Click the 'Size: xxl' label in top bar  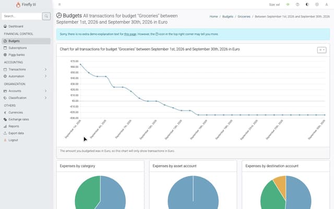click(275, 5)
